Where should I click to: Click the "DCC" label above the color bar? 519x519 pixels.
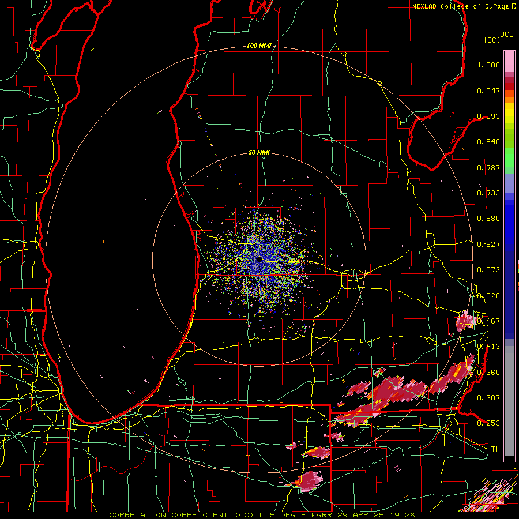point(506,35)
